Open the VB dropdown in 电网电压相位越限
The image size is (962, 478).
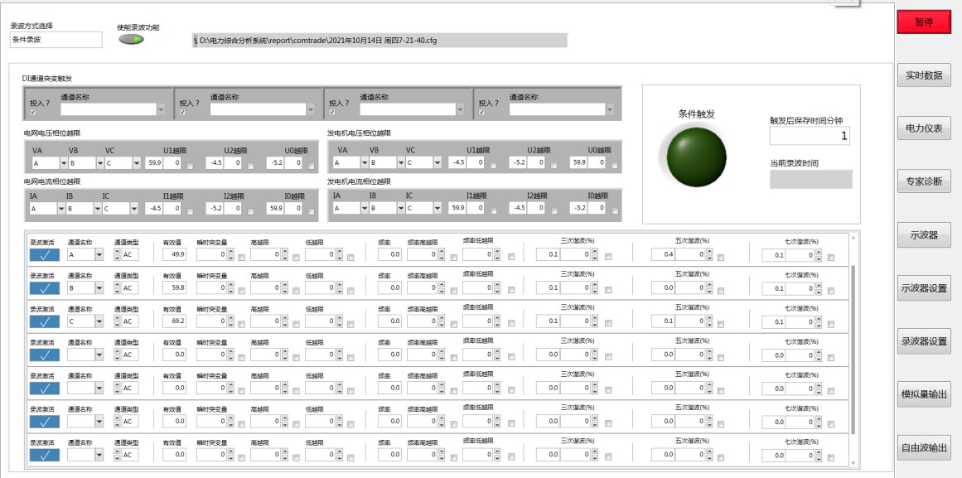pos(100,162)
